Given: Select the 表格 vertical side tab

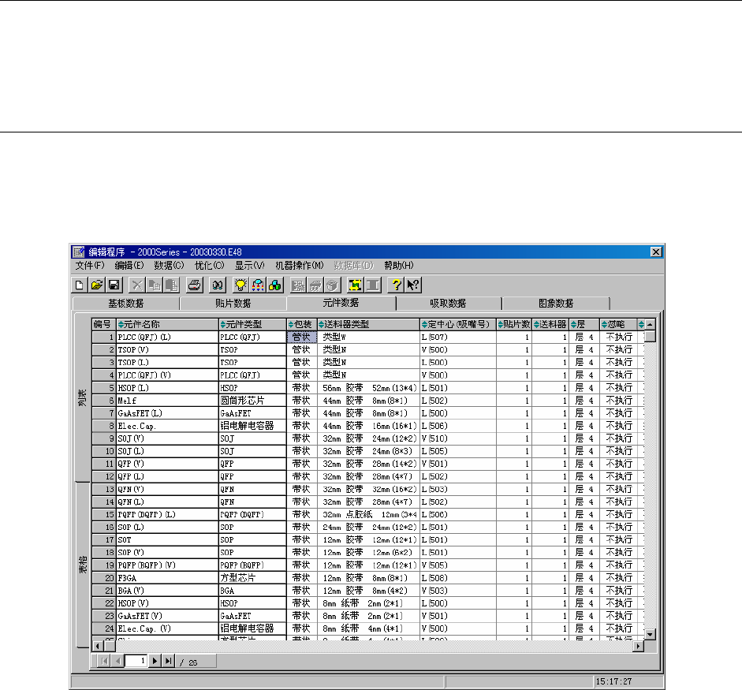Looking at the screenshot, I should click(82, 565).
